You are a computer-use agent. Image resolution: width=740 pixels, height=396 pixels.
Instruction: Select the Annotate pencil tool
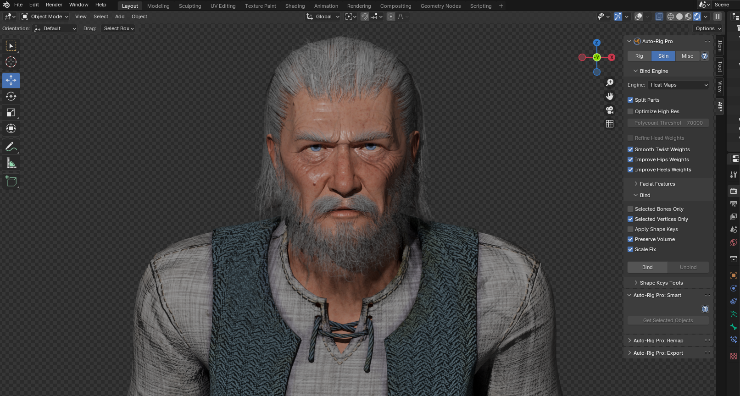click(x=11, y=147)
